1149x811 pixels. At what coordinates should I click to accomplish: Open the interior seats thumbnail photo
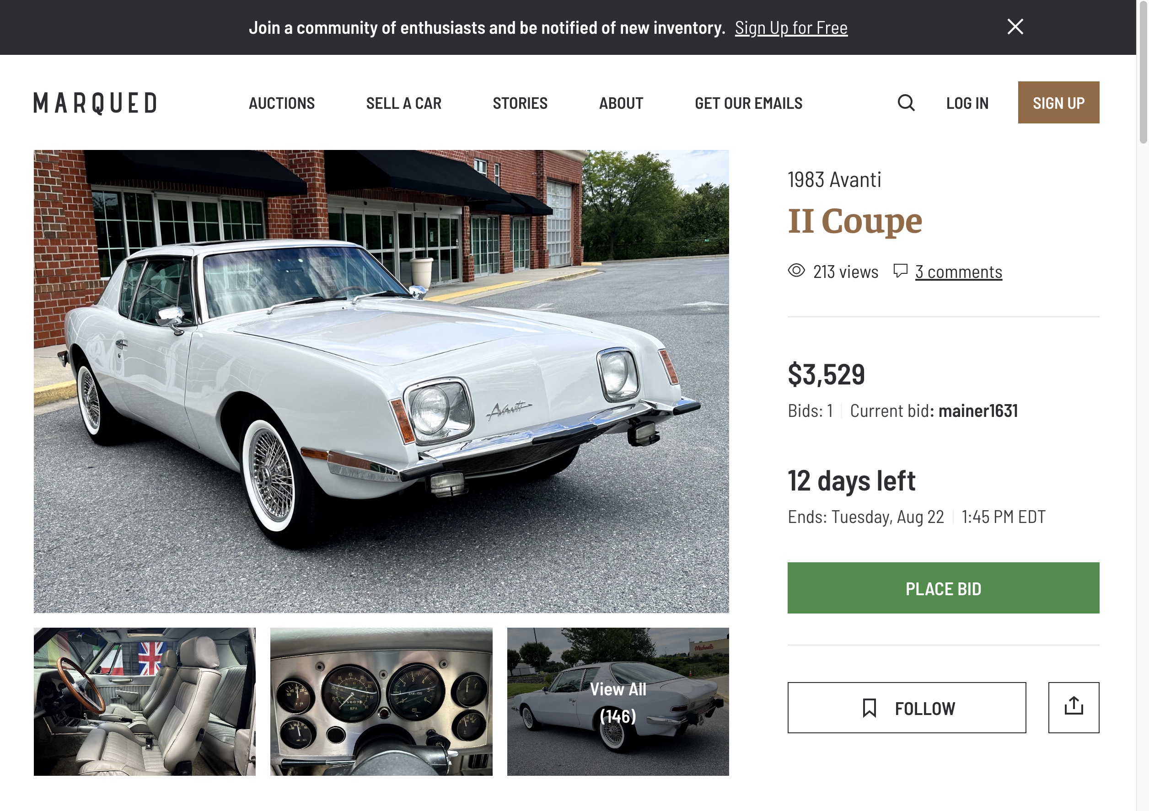click(x=145, y=701)
